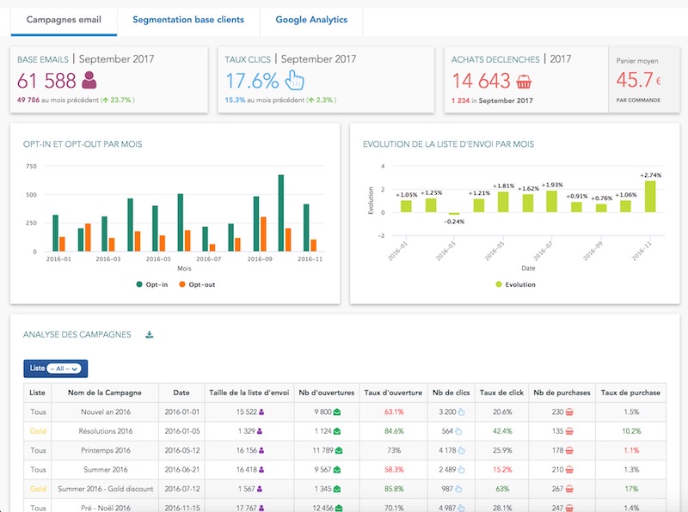Screen dimensions: 688x512
Task: Select the Nouvel an 2016 campaign name
Action: (105, 412)
